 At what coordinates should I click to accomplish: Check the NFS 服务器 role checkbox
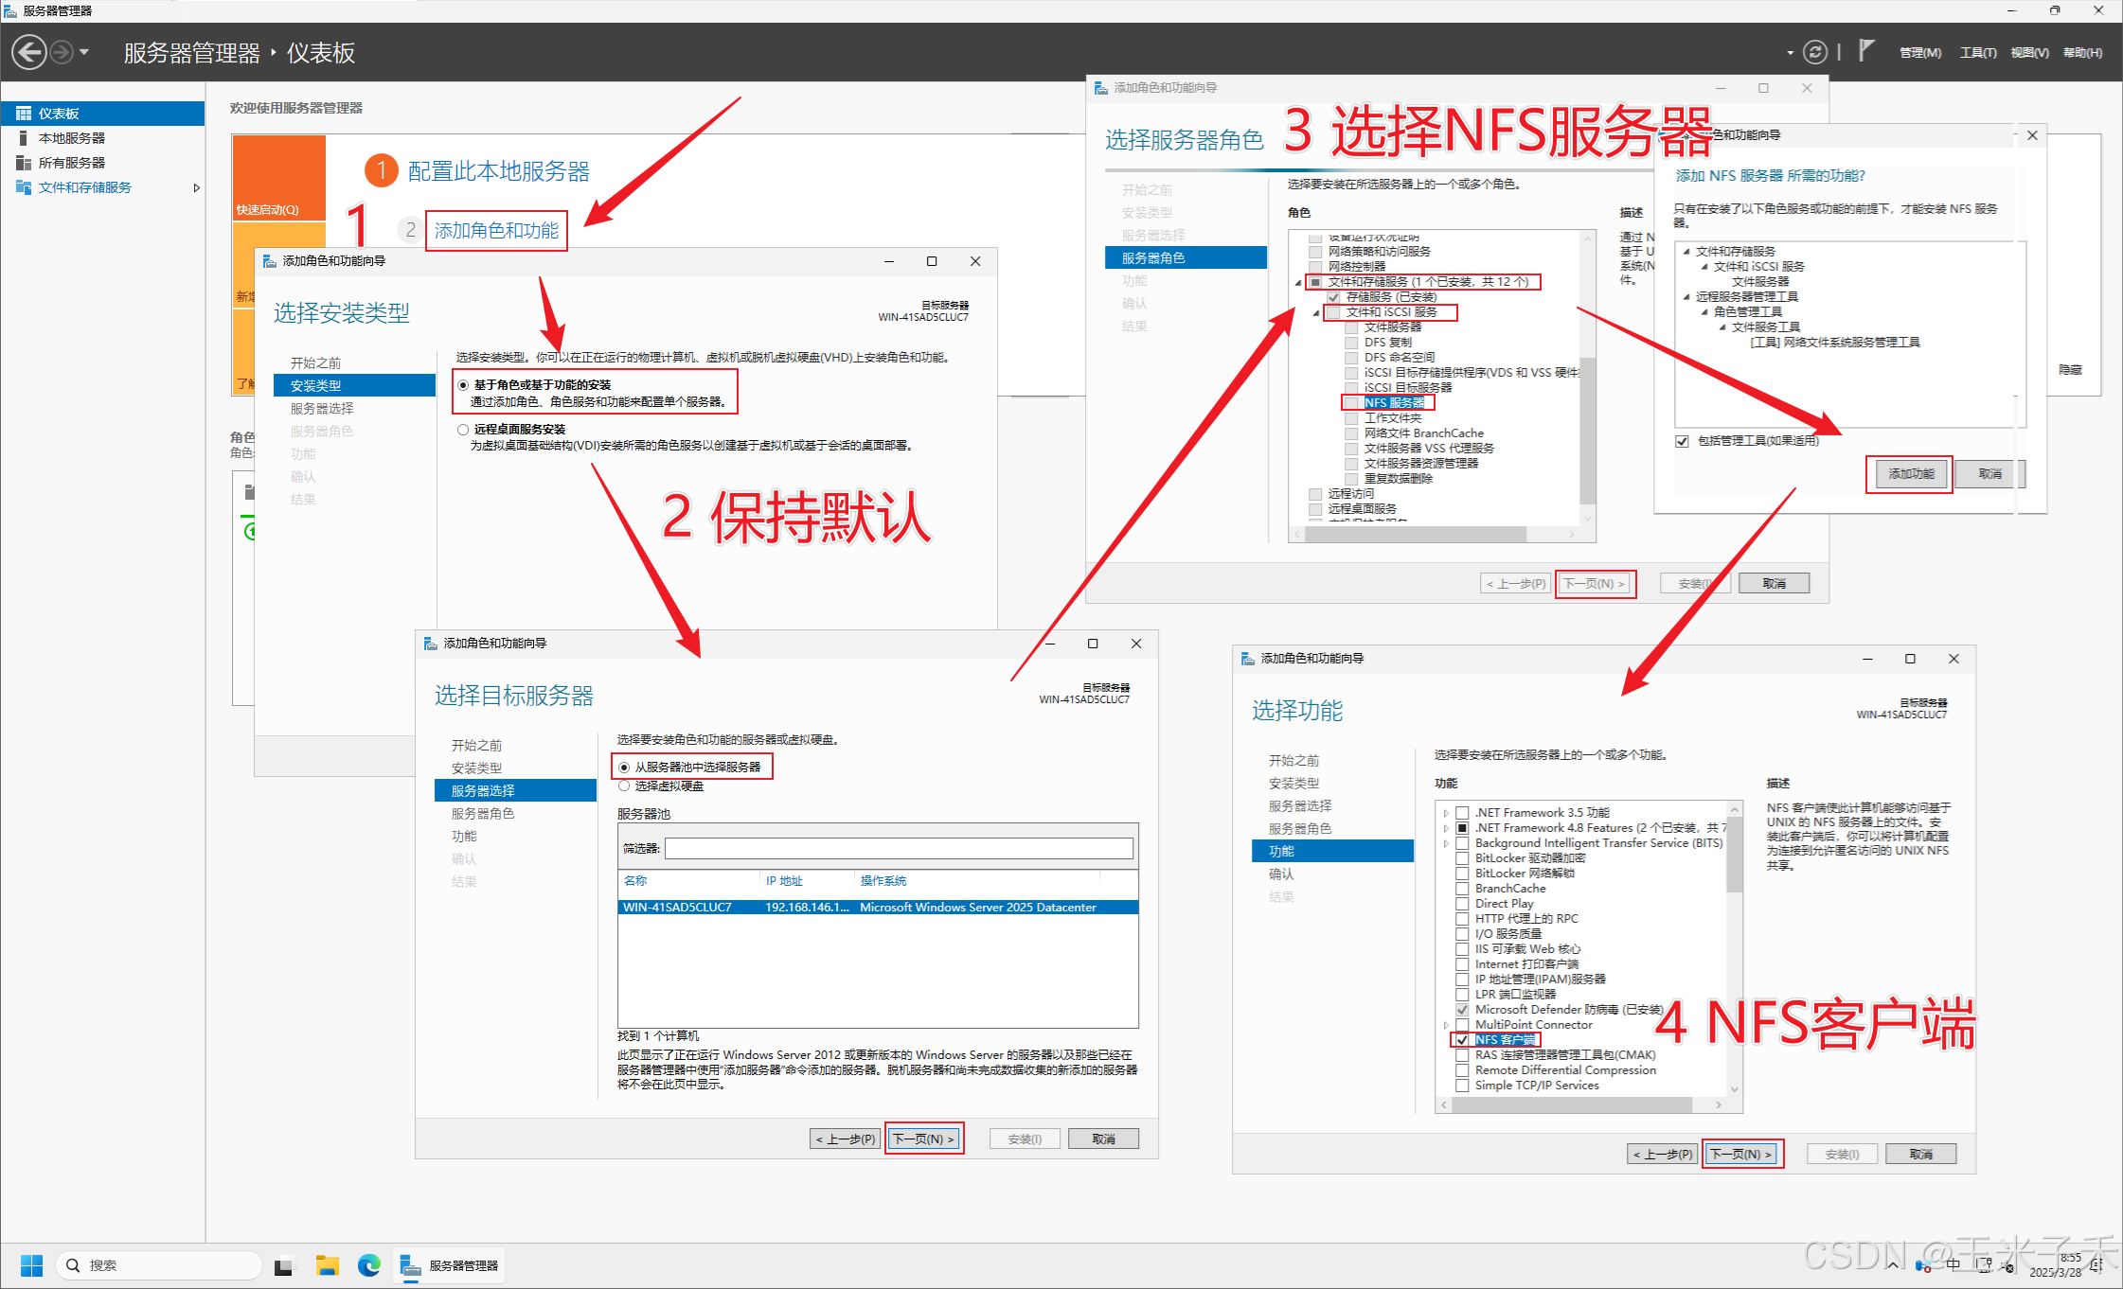point(1352,403)
